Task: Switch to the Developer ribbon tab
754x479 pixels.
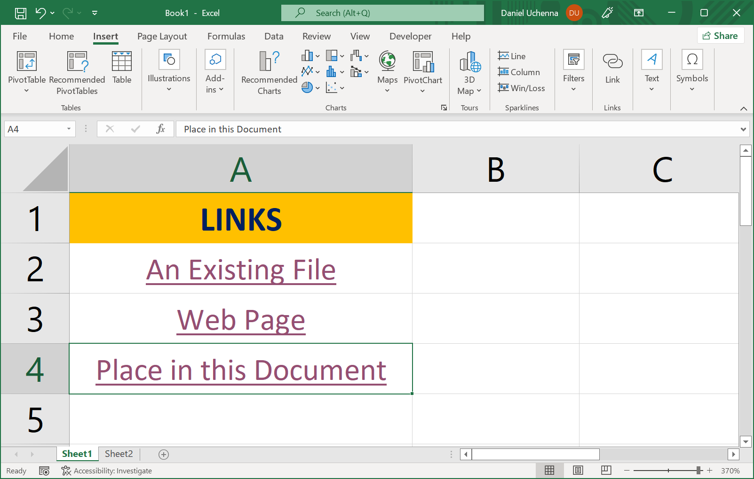Action: (x=410, y=36)
